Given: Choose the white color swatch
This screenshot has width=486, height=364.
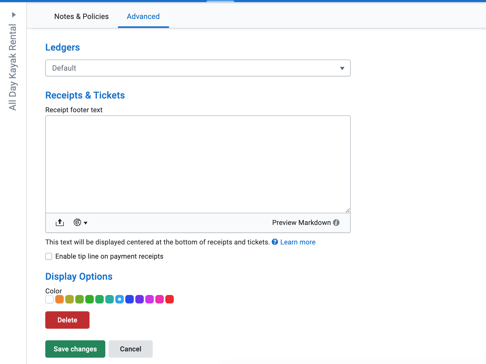Looking at the screenshot, I should 49,299.
